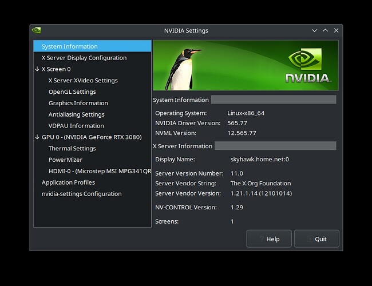This screenshot has width=372, height=286.
Task: Click the X Server Information section header
Action: click(x=183, y=146)
